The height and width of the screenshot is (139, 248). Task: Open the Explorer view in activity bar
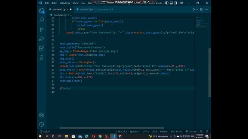41,10
